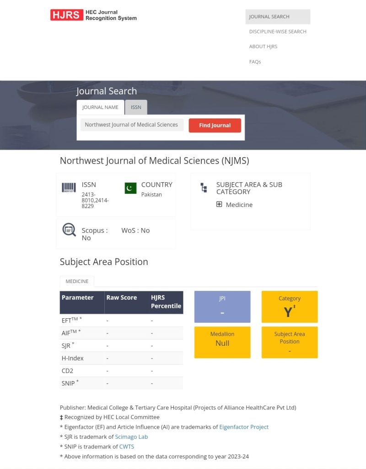Viewport: 366px width, 469px height.
Task: Open the Scimago Lab link
Action: [x=131, y=437]
